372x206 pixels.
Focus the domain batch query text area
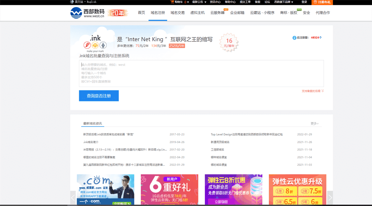point(201,73)
